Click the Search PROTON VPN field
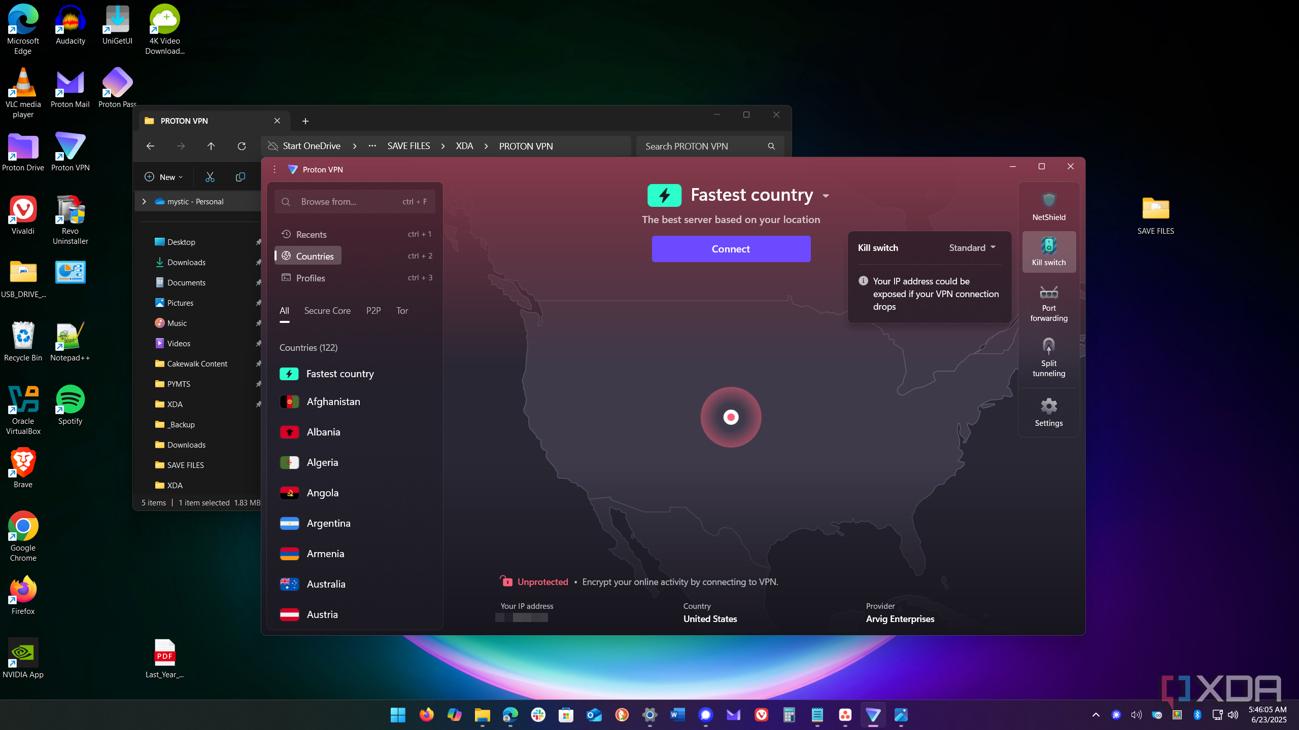Image resolution: width=1299 pixels, height=730 pixels. pos(710,147)
